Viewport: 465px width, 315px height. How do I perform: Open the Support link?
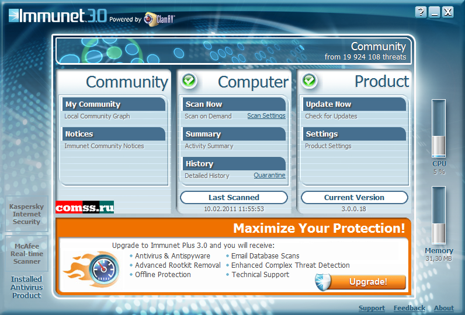click(x=372, y=308)
